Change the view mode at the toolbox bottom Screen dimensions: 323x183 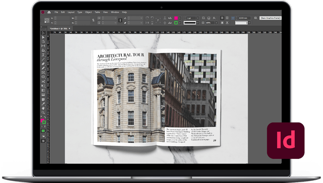click(43, 141)
